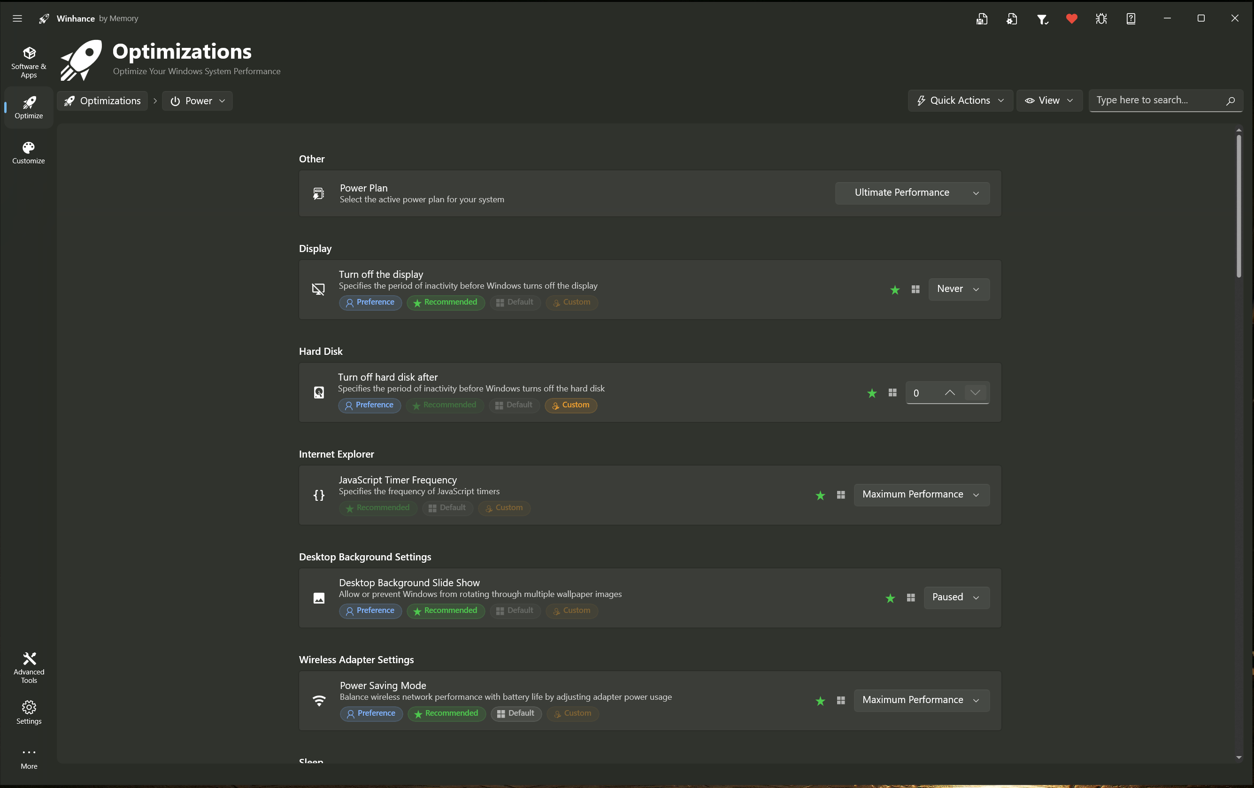Open the bug report icon
The width and height of the screenshot is (1254, 788).
tap(1101, 19)
